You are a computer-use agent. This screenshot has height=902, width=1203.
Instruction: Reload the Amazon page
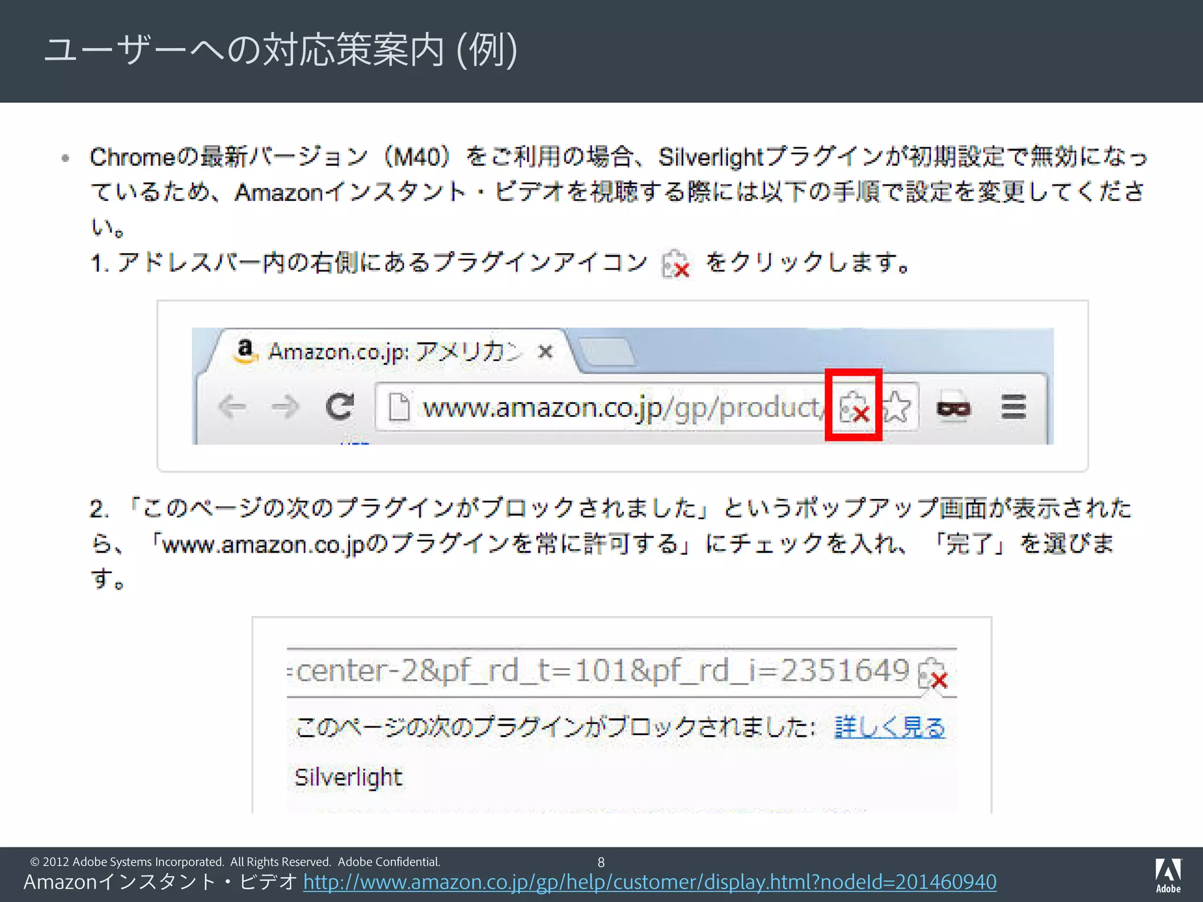pyautogui.click(x=340, y=406)
